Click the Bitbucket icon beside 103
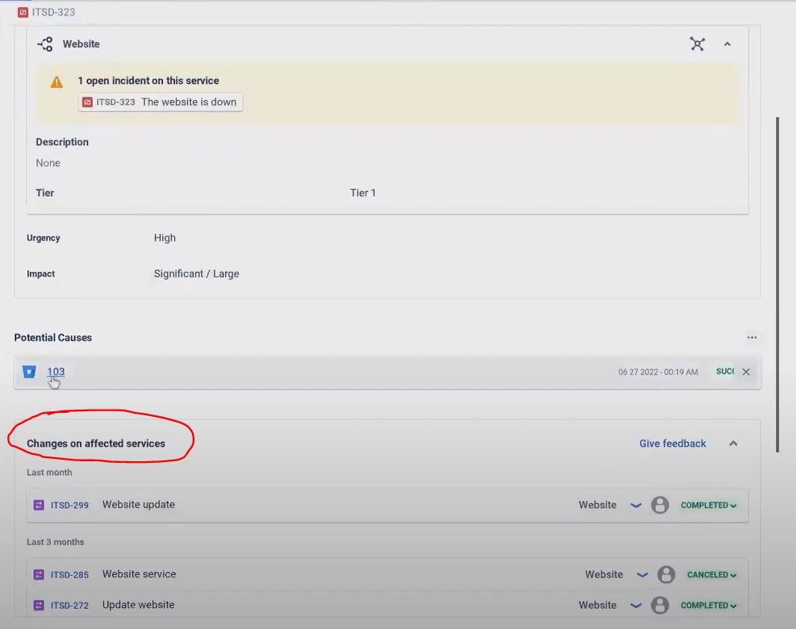The width and height of the screenshot is (796, 629). click(29, 372)
